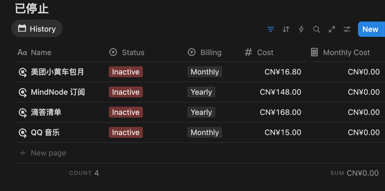This screenshot has width=385, height=191.
Task: Open the sort arrows icon
Action: 286,29
